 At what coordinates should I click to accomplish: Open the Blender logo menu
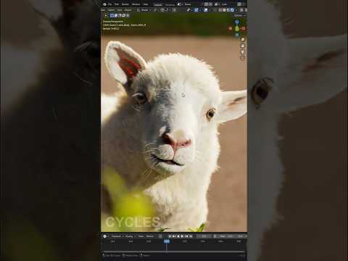(x=104, y=4)
